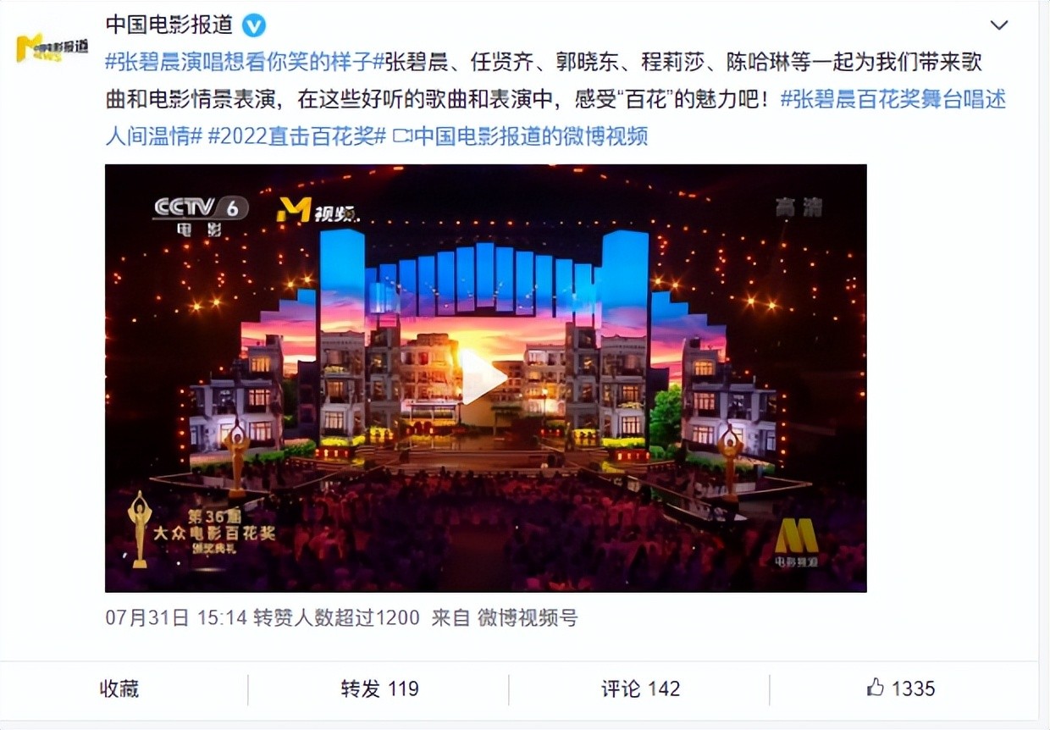
Task: Click the yellow M 视频 logo in video
Action: tap(318, 211)
